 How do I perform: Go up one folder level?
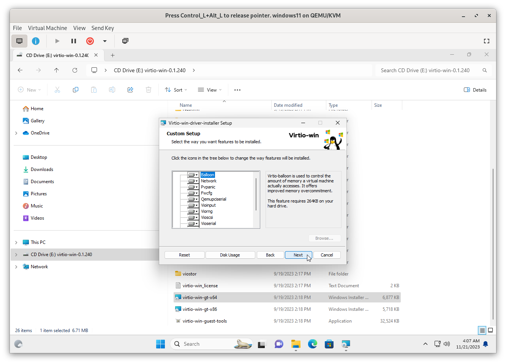[x=57, y=70]
